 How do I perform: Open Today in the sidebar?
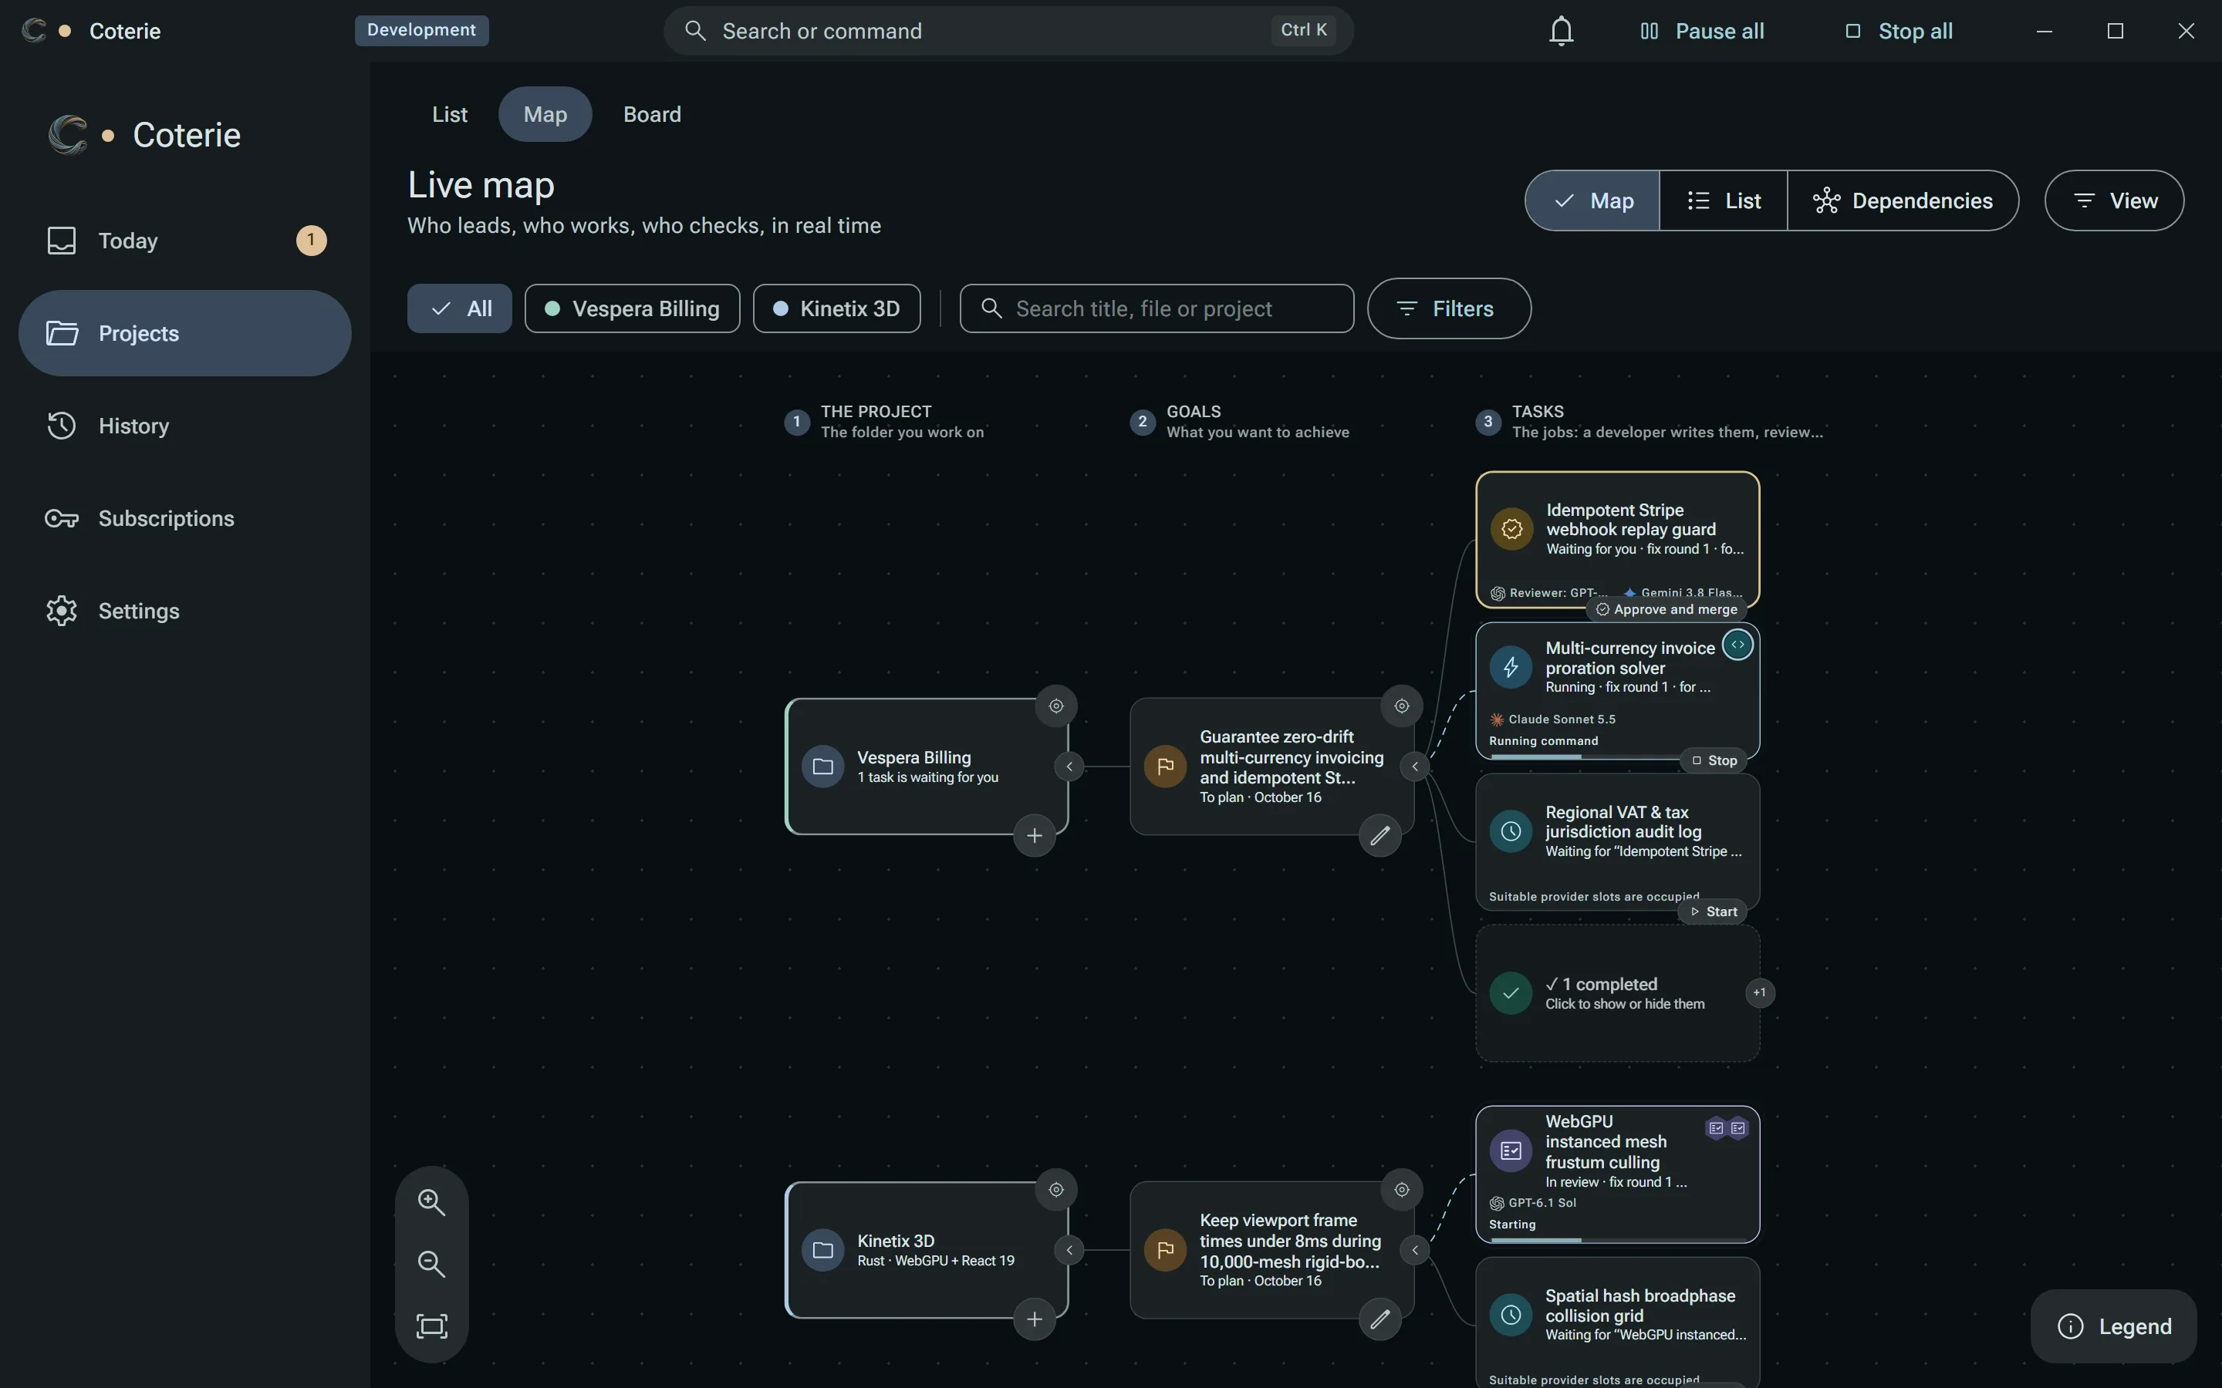(184, 241)
